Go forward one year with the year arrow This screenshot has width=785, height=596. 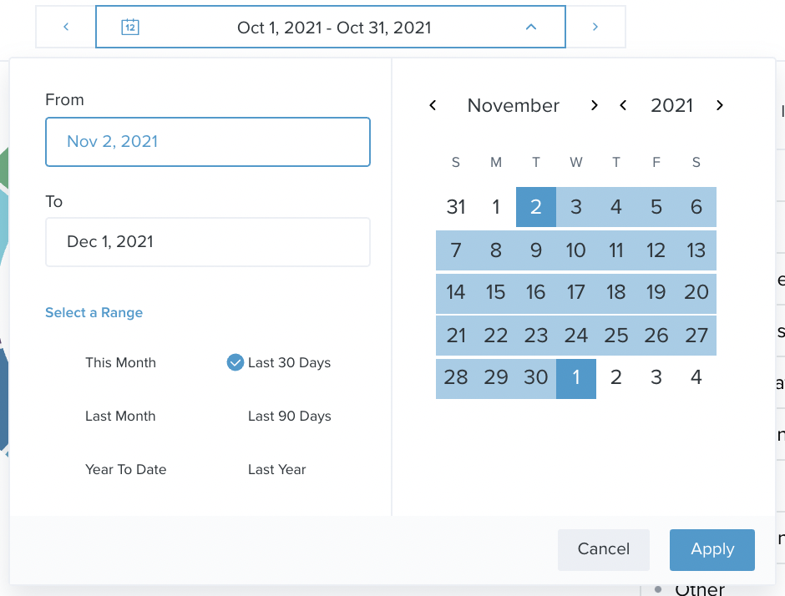(x=720, y=105)
